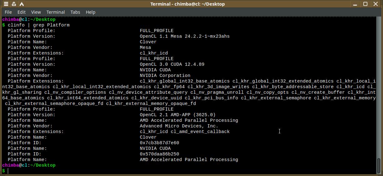Click the "OpenCL 3.0 CUDA 12.4.89" version text
The image size is (383, 176).
pyautogui.click(x=172, y=64)
